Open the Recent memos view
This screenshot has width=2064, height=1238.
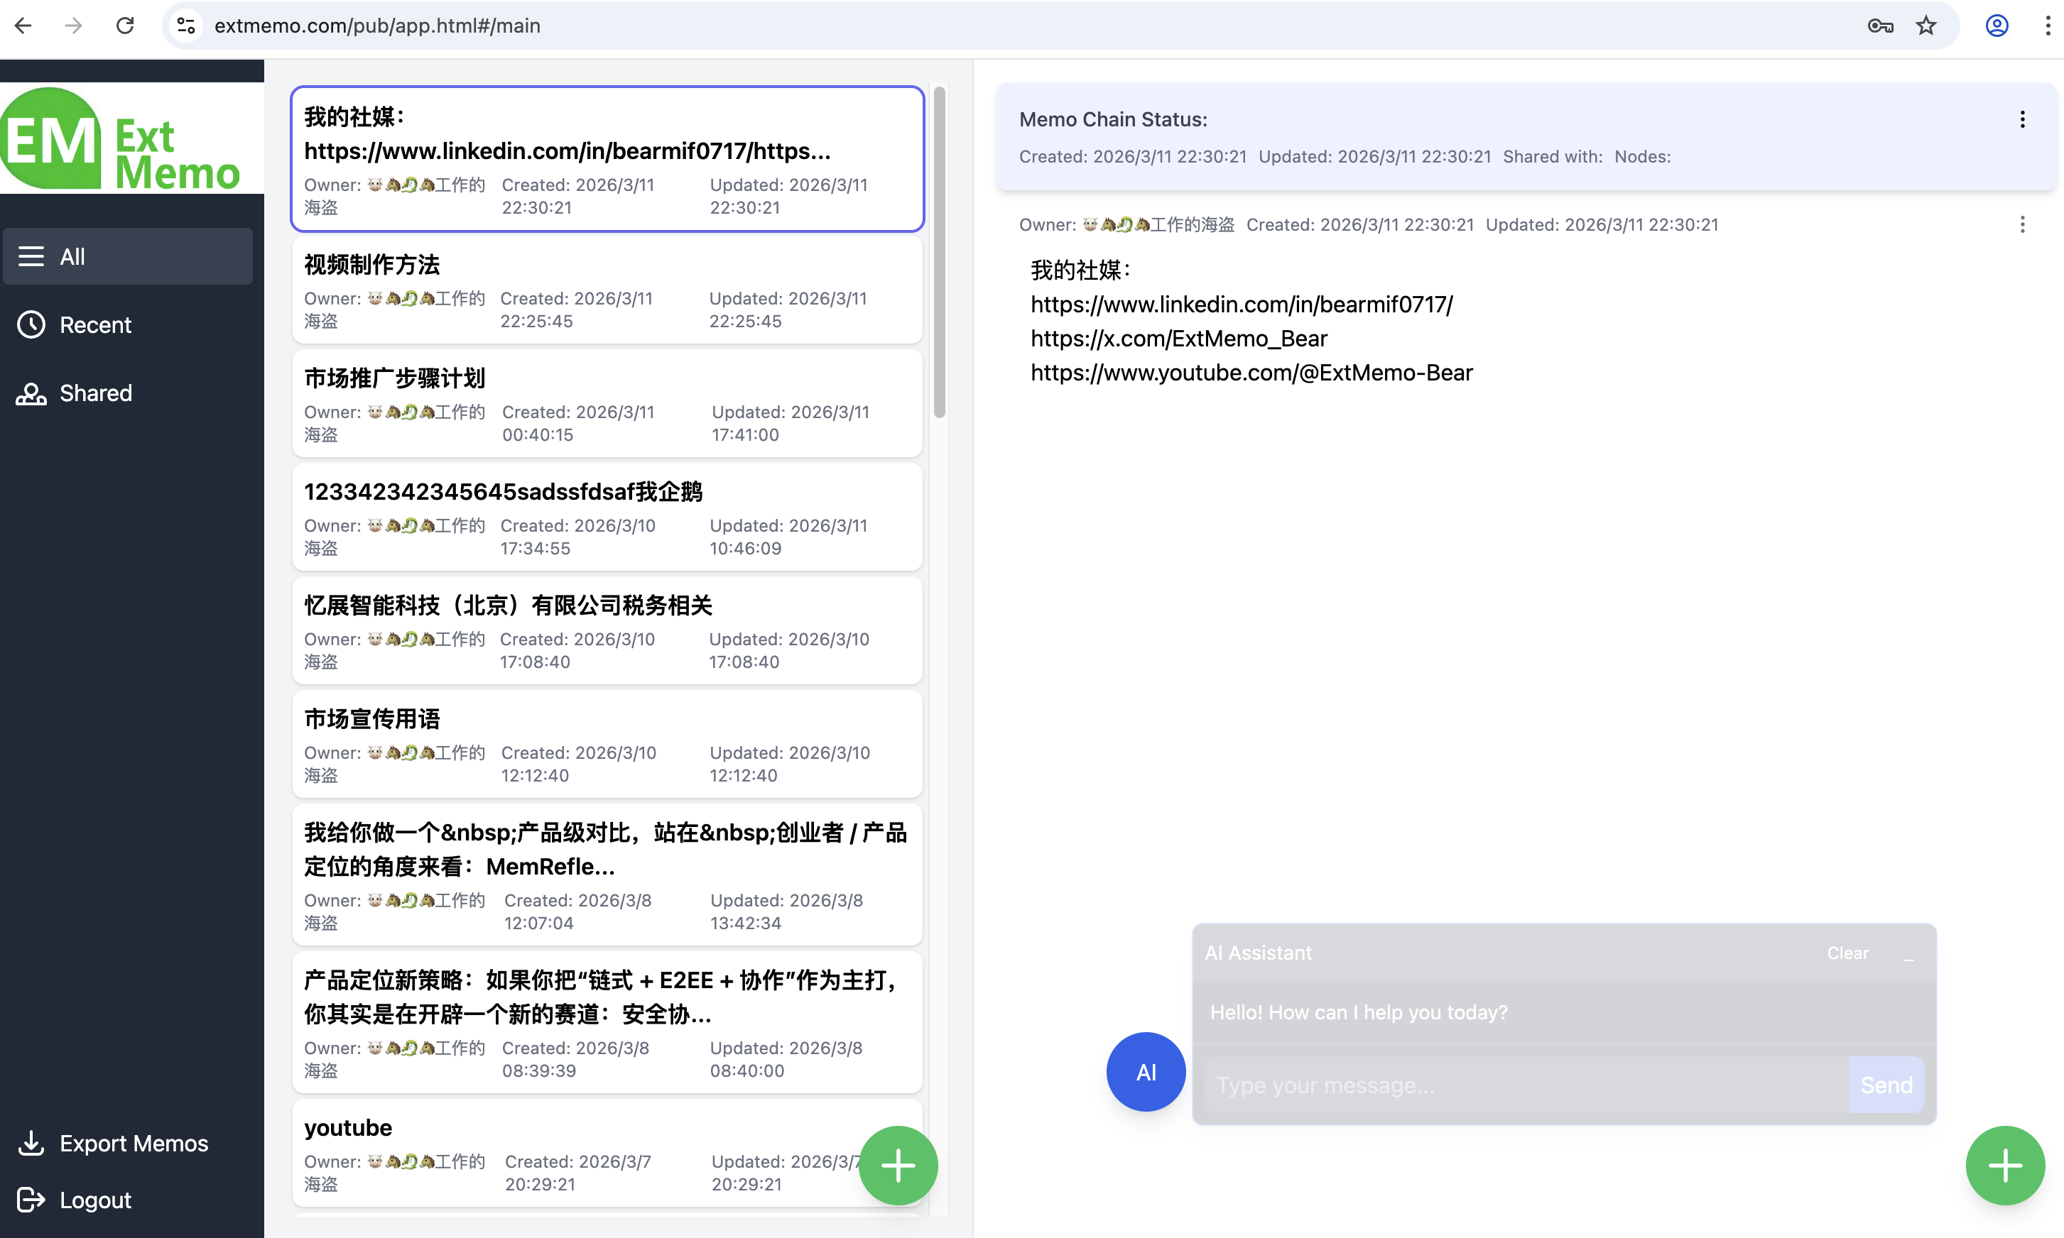[x=94, y=324]
